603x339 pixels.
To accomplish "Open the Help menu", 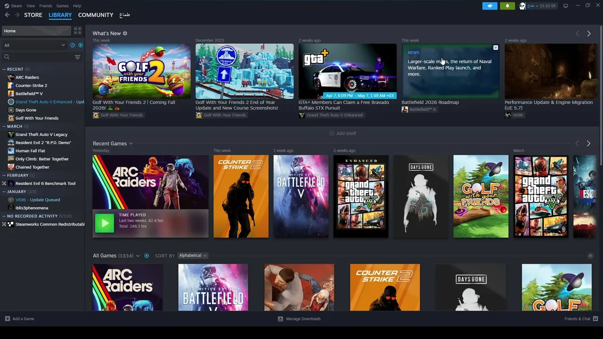I will coord(77,6).
